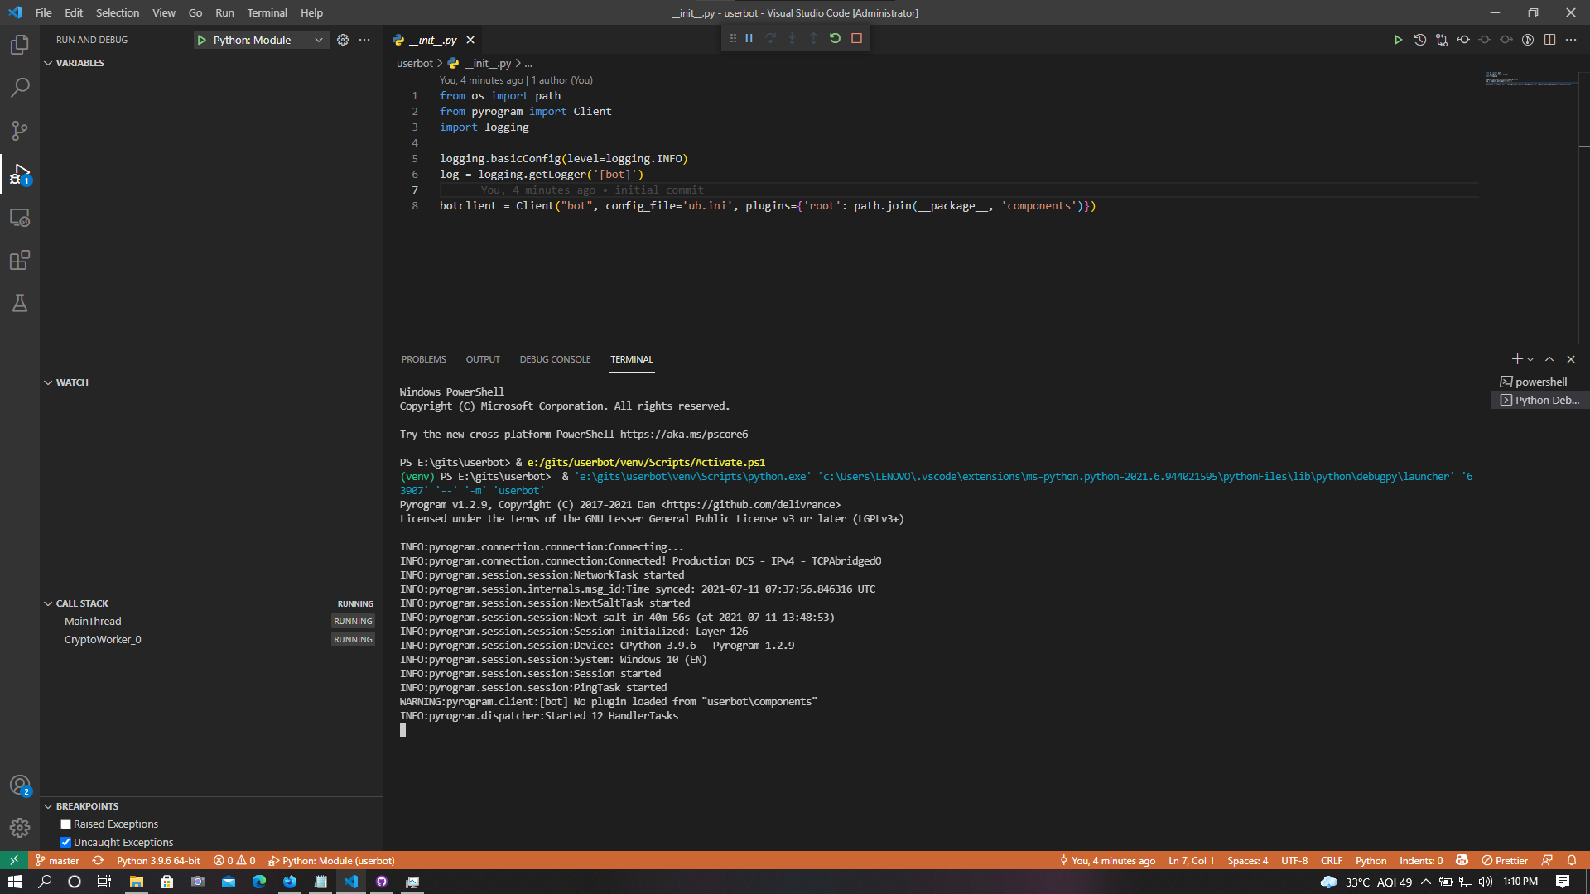
Task: Pause the debug session
Action: click(749, 38)
